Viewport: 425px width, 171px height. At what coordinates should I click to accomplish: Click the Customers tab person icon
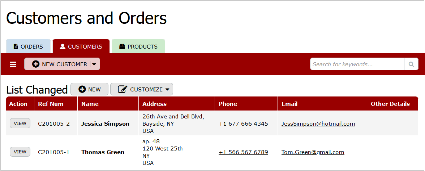(63, 47)
